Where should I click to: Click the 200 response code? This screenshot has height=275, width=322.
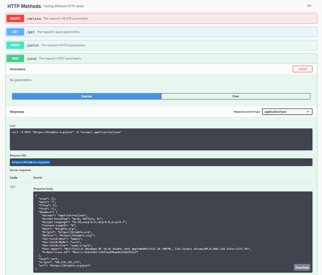(13, 187)
